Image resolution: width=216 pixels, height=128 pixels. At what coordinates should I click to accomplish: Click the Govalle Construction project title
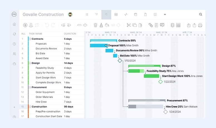pos(43,14)
